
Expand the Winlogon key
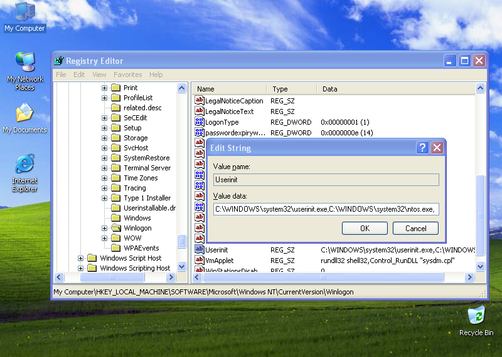coord(104,228)
